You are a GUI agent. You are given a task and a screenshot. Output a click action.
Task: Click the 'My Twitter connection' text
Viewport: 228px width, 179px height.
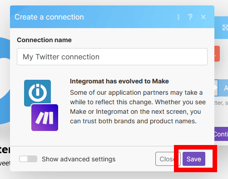tap(61, 57)
